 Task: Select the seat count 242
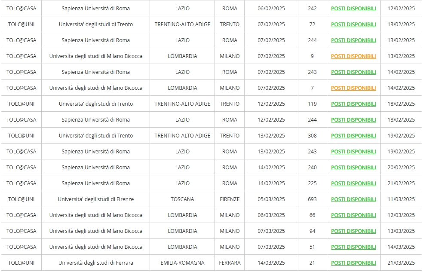pos(312,8)
